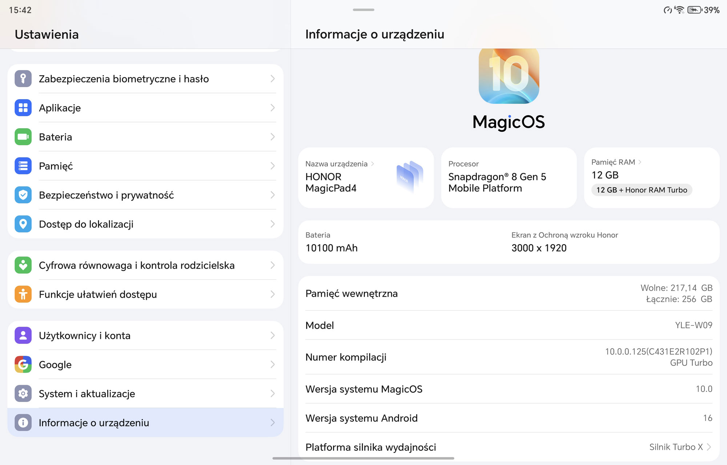Tap the top split-view drag handle
The height and width of the screenshot is (465, 727).
click(363, 10)
